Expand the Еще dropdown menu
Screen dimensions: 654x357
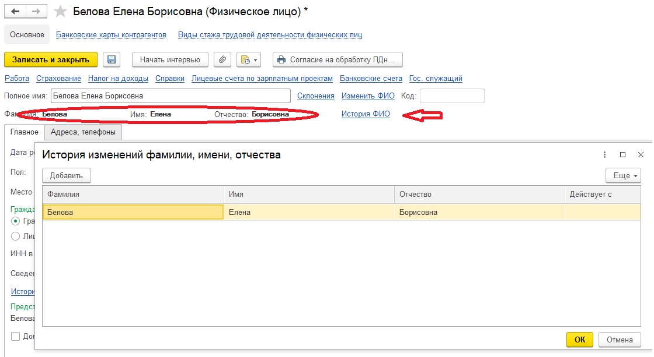coord(623,175)
